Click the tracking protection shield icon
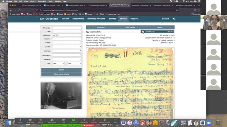The image size is (227, 127). [x=37, y=10]
